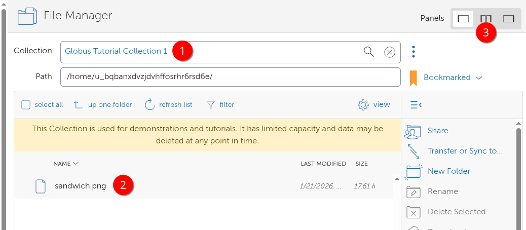This screenshot has height=230, width=526.
Task: Click the Path input field
Action: point(230,77)
